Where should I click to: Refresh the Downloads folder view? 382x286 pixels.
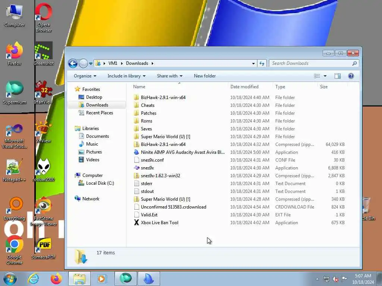pos(262,63)
